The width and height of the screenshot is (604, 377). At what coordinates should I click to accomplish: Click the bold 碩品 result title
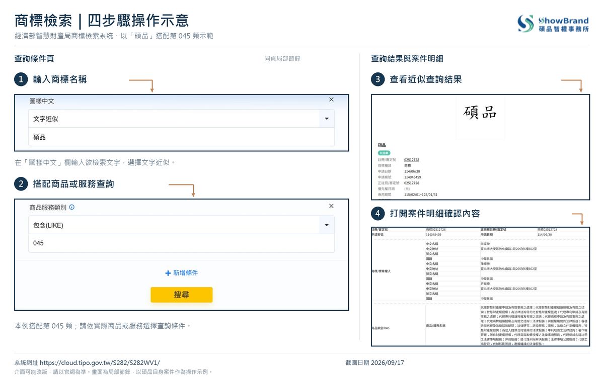point(382,145)
